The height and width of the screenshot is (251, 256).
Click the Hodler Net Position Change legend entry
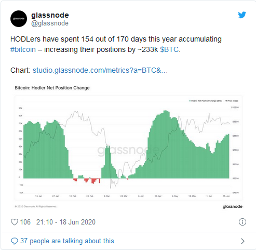(206, 101)
